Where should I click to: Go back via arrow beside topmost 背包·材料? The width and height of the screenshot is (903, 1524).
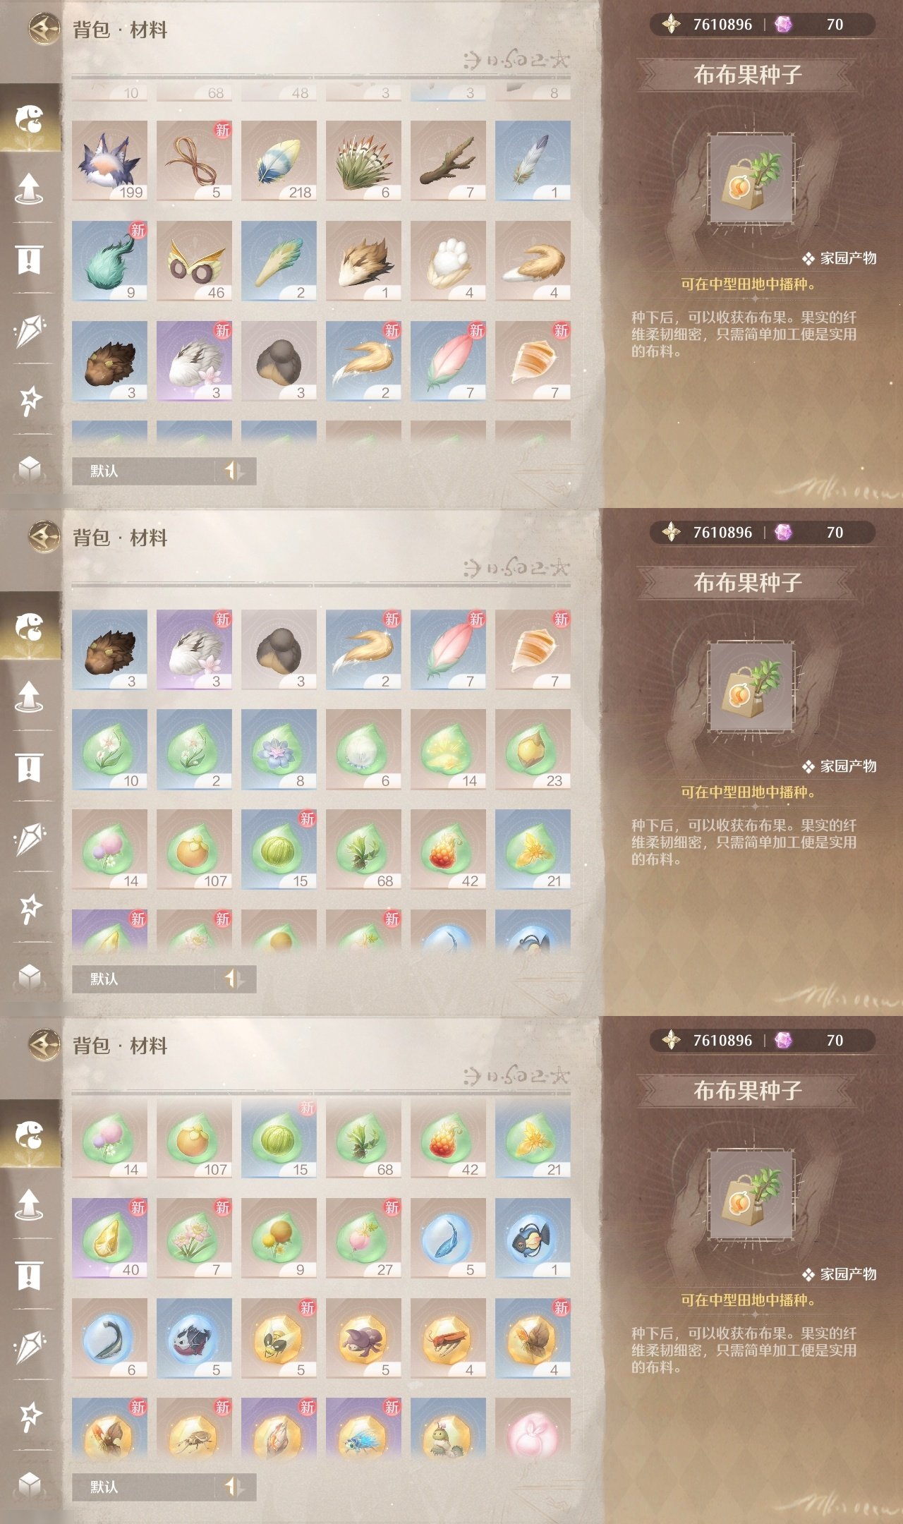pyautogui.click(x=44, y=29)
